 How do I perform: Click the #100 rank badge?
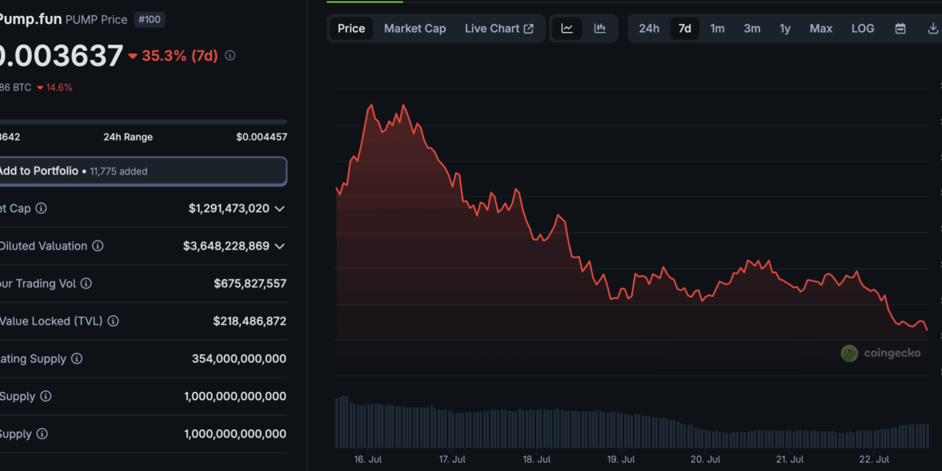click(x=149, y=20)
